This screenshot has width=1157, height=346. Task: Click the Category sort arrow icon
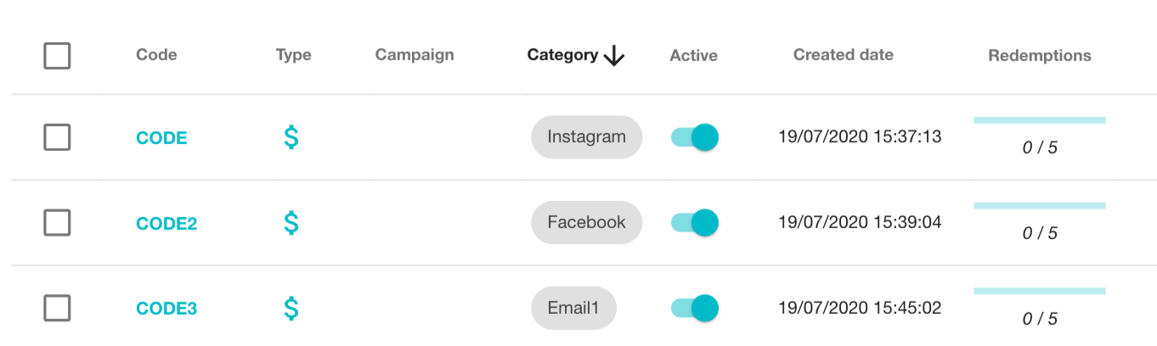tap(614, 56)
